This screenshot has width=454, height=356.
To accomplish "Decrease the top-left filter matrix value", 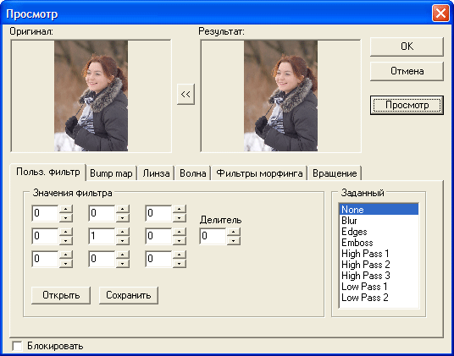I will coord(66,218).
